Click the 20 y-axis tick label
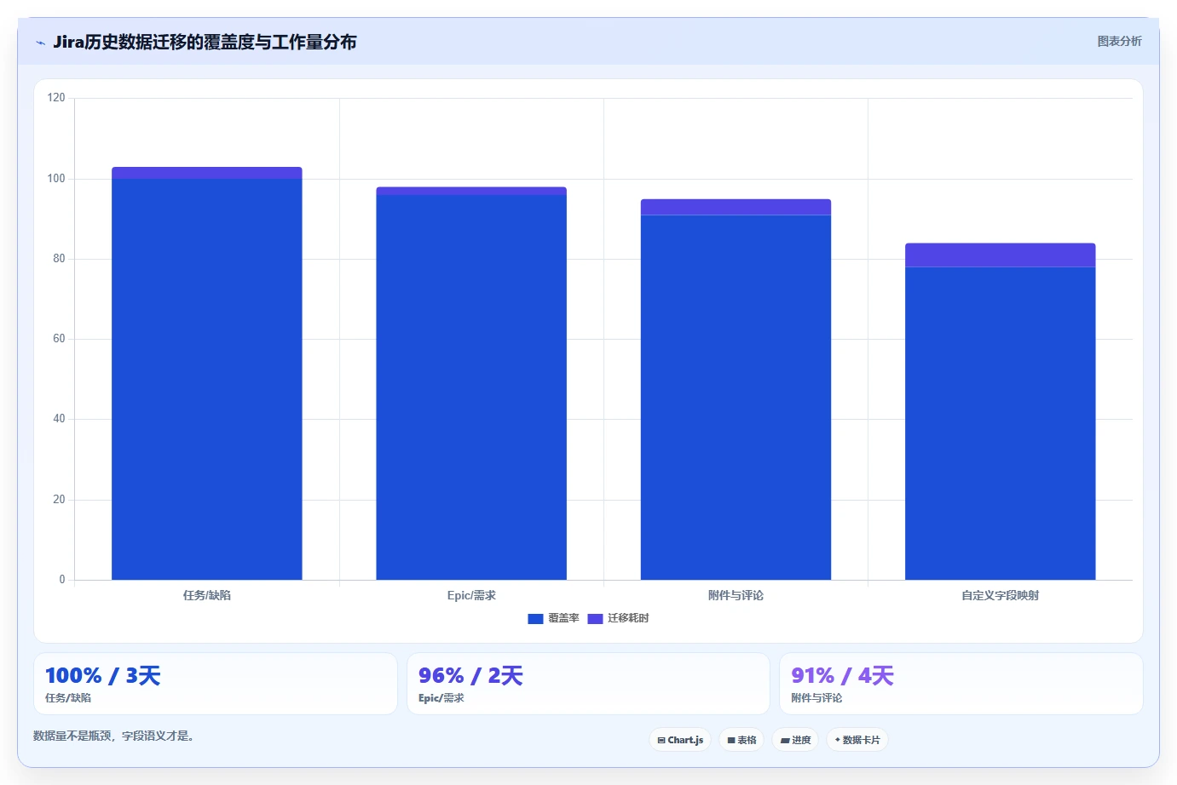The height and width of the screenshot is (785, 1177). (x=59, y=500)
